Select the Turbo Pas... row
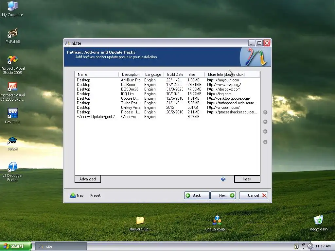The image size is (335, 251). coord(167,103)
